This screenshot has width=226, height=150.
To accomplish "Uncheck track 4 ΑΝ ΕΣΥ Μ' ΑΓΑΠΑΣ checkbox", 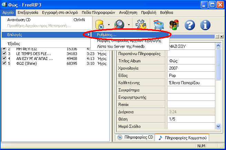I will (x=4, y=58).
